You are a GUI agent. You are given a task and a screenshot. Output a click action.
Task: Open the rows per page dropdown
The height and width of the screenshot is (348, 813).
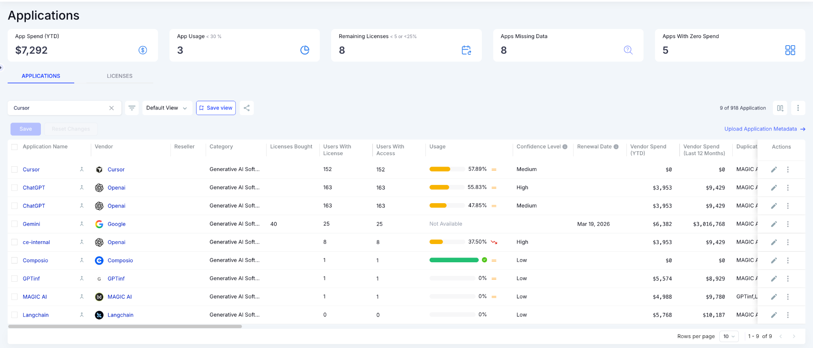click(x=729, y=336)
